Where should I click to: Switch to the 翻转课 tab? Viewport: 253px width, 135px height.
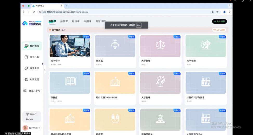click(76, 21)
